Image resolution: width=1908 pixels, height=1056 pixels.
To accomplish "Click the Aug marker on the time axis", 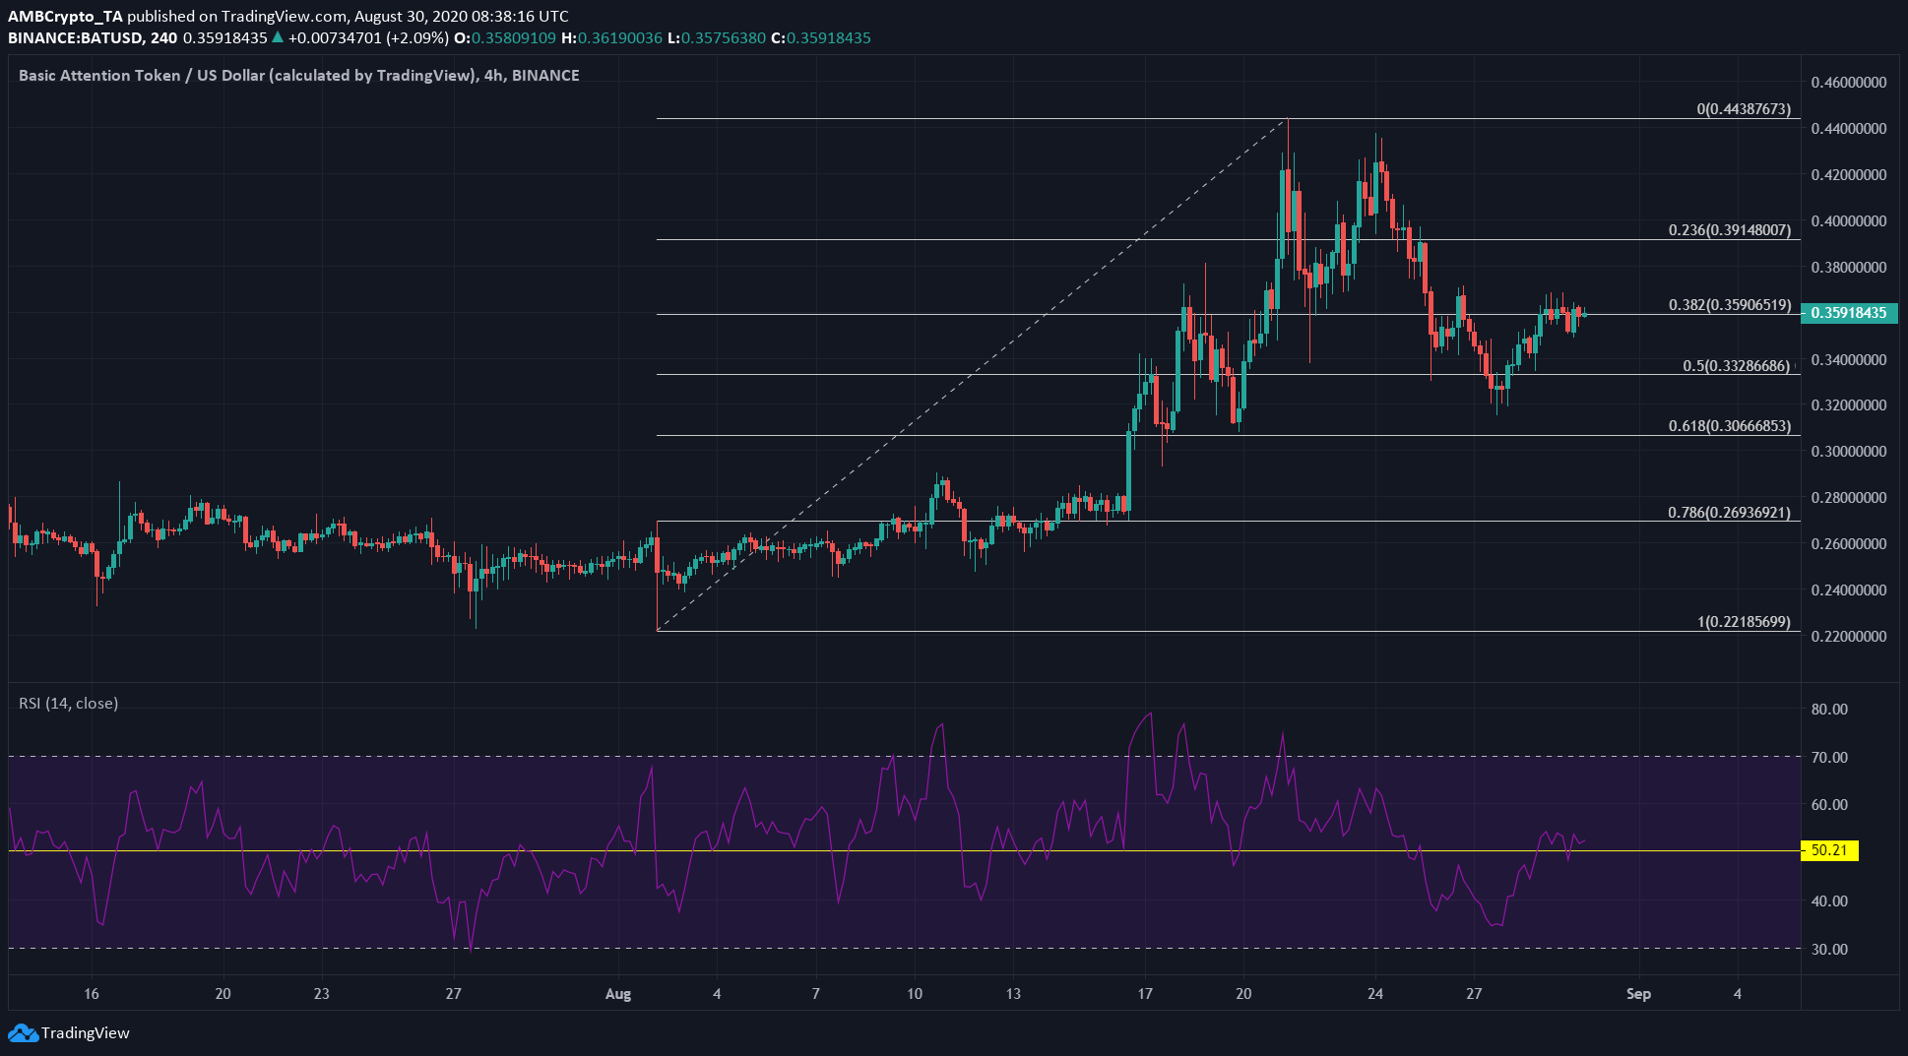I will tap(617, 994).
